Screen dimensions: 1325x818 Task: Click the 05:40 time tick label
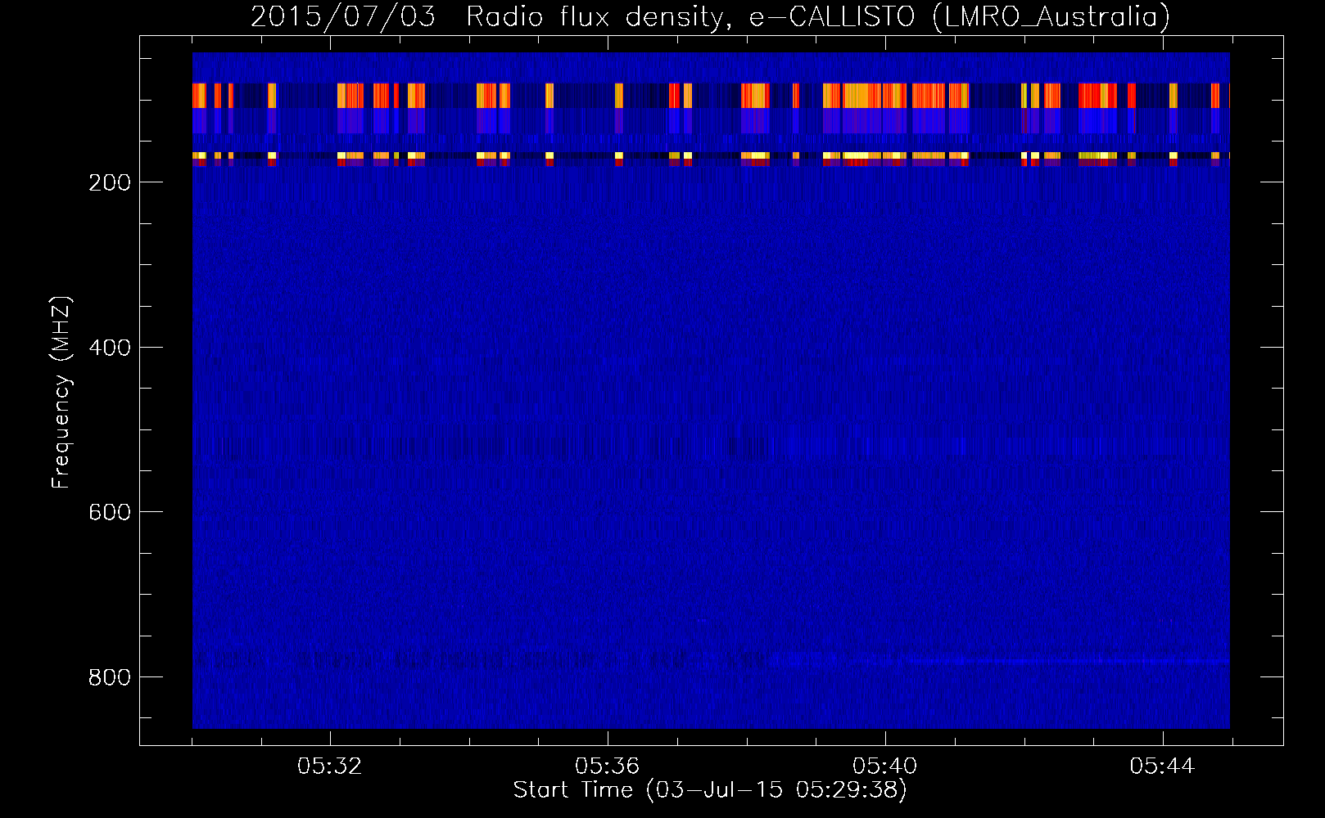click(x=884, y=766)
